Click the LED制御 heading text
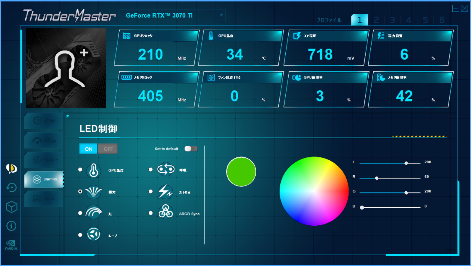 pos(98,129)
